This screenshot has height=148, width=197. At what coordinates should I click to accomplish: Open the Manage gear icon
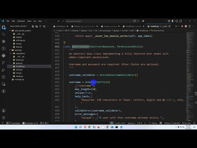coord(3,118)
